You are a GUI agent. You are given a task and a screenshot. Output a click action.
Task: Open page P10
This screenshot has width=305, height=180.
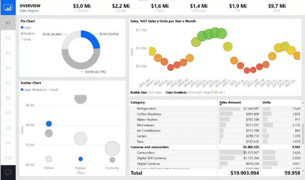[x=8, y=158]
